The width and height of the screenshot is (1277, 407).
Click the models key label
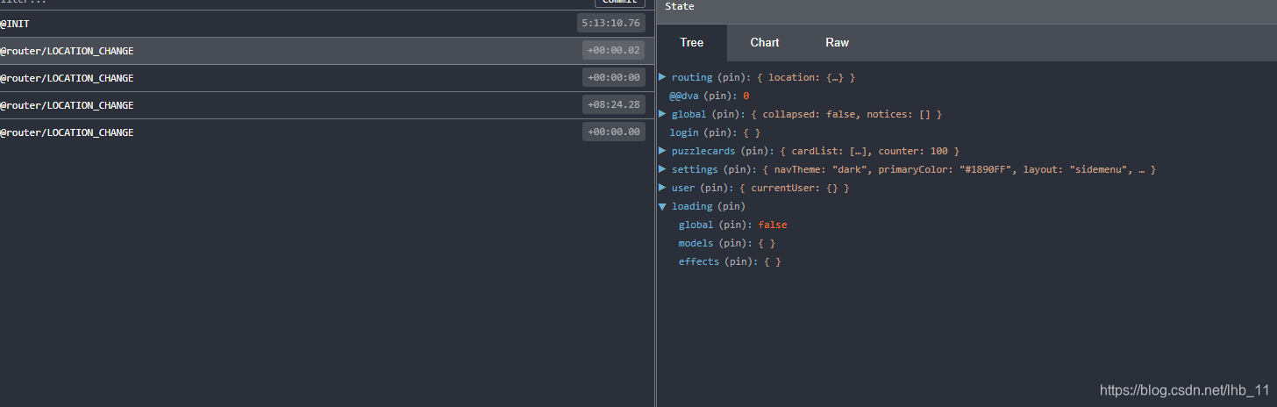coord(696,243)
